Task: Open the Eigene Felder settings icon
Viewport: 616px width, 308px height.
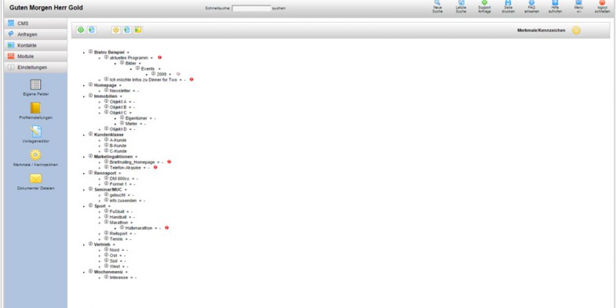Action: click(36, 85)
